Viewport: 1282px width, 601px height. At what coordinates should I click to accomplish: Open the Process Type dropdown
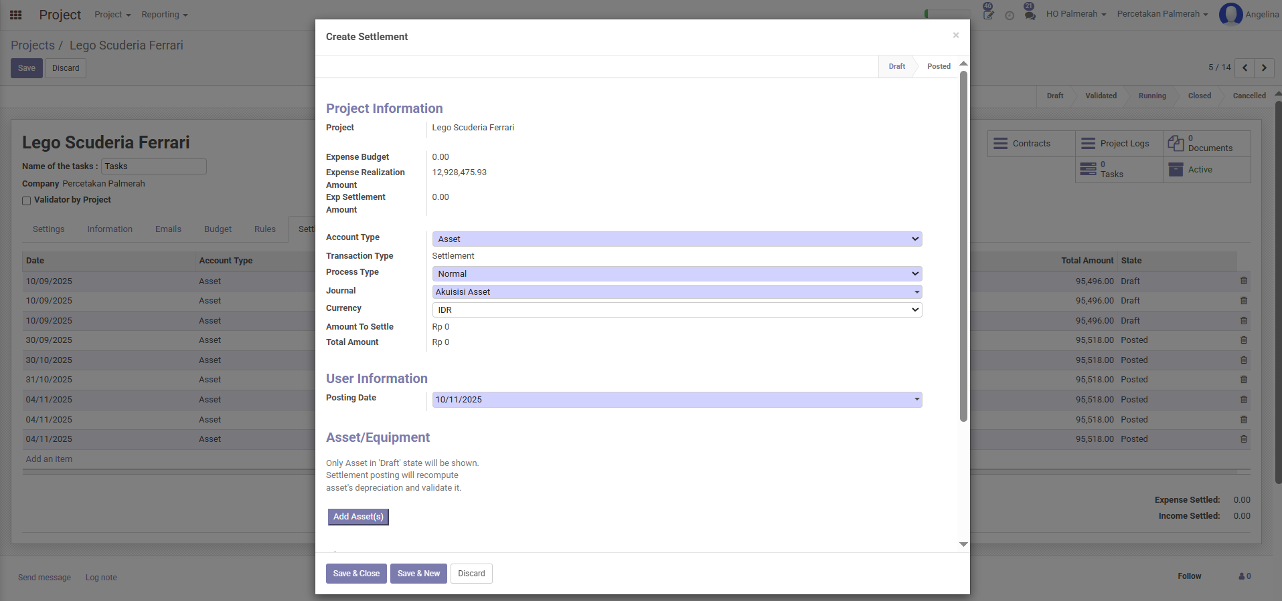click(677, 274)
